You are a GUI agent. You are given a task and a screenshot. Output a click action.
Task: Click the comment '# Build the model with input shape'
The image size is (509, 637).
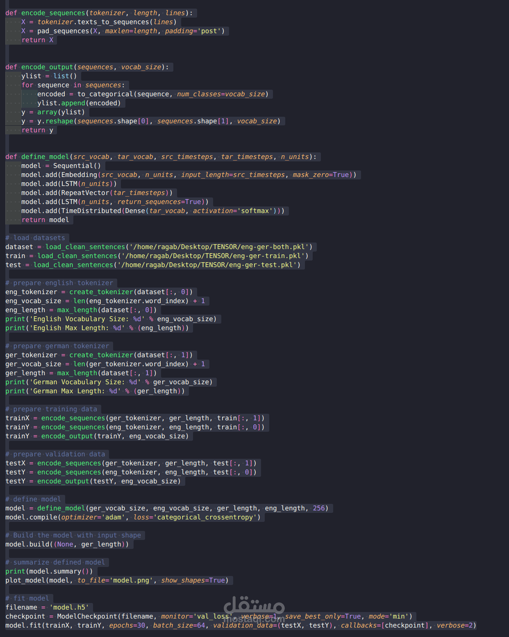[73, 535]
